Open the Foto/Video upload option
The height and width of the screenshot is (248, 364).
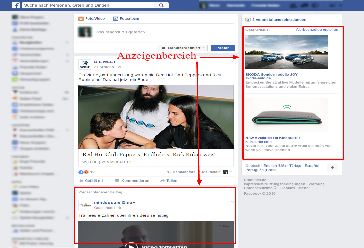(x=92, y=19)
